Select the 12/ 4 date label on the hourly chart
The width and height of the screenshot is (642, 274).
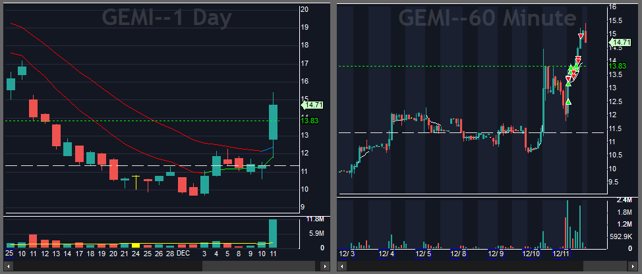tap(386, 254)
